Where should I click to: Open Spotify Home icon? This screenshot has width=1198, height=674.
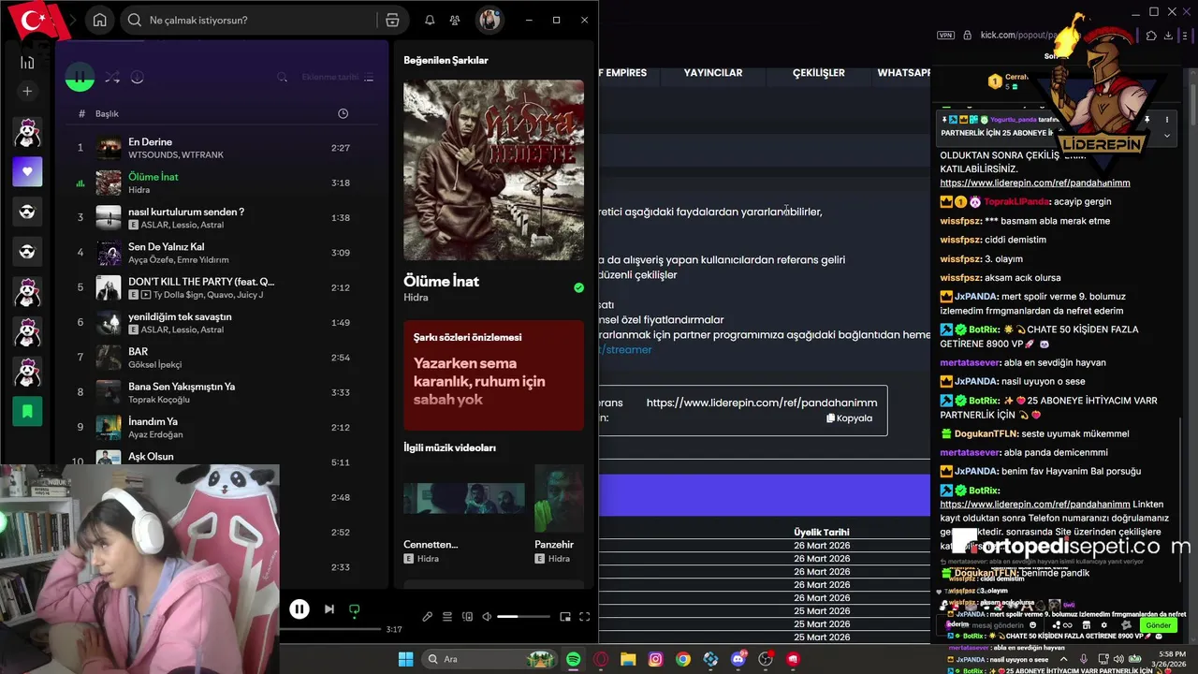tap(100, 20)
